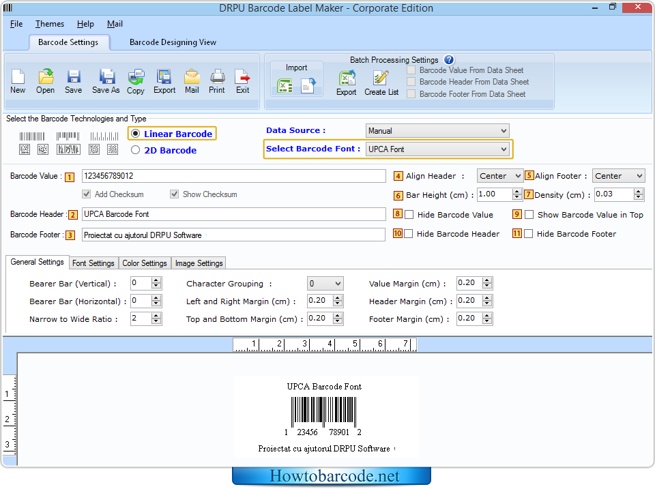This screenshot has width=655, height=489.
Task: Enable Show Barcode Value in Top
Action: [x=529, y=215]
